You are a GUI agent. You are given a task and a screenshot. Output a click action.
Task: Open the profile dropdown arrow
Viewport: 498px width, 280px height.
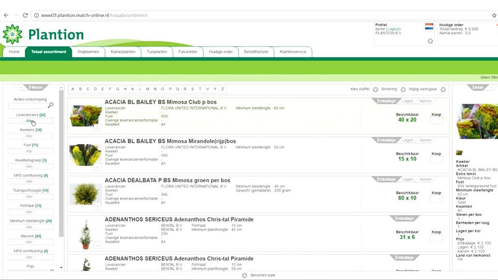click(x=430, y=41)
